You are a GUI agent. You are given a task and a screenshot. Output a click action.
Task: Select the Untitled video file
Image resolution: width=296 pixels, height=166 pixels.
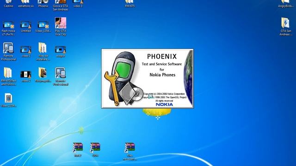[x=26, y=27]
